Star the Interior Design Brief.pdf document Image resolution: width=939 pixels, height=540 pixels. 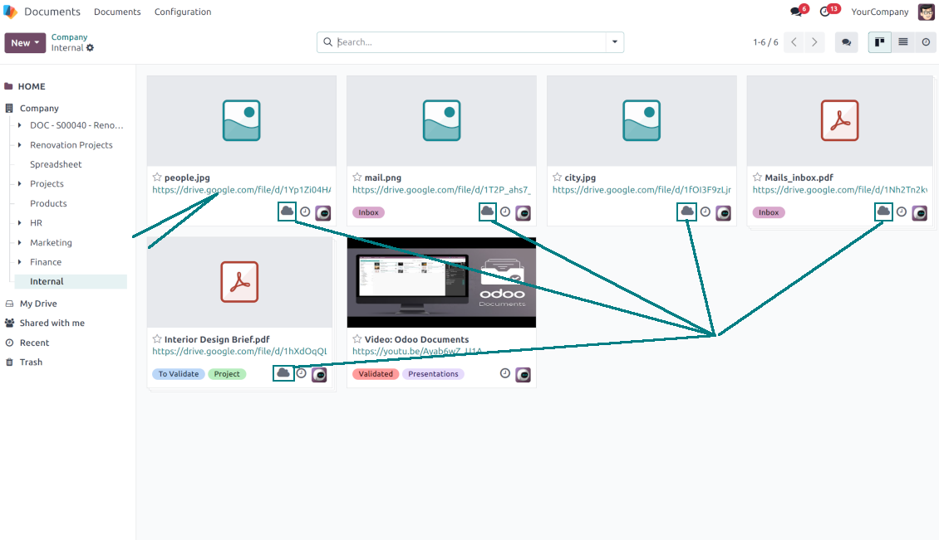(x=157, y=338)
